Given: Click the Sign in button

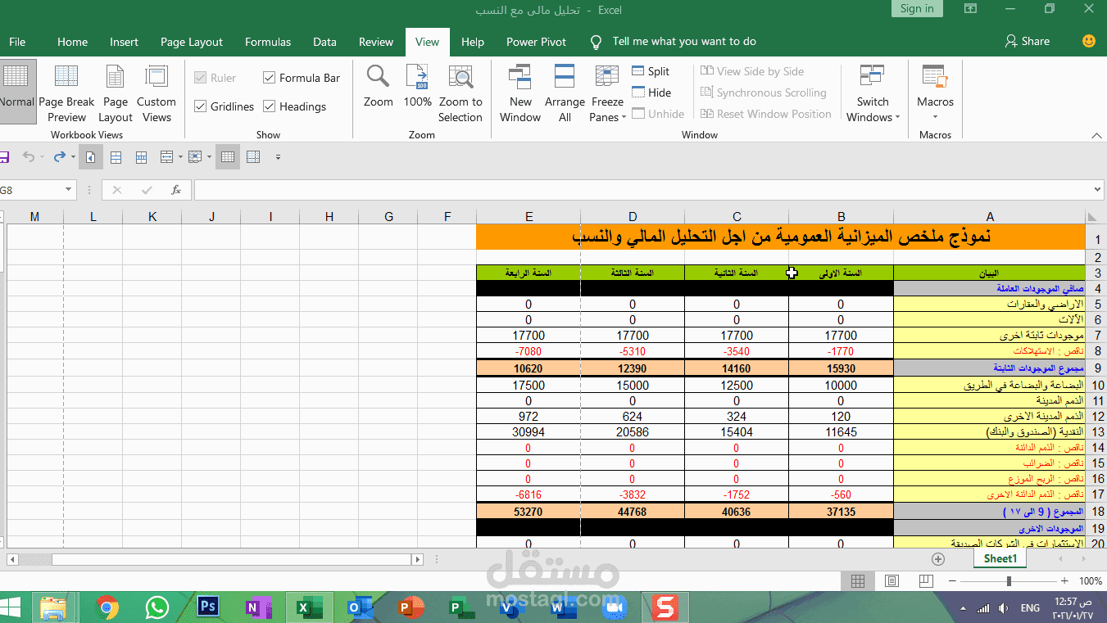Looking at the screenshot, I should click(x=916, y=9).
